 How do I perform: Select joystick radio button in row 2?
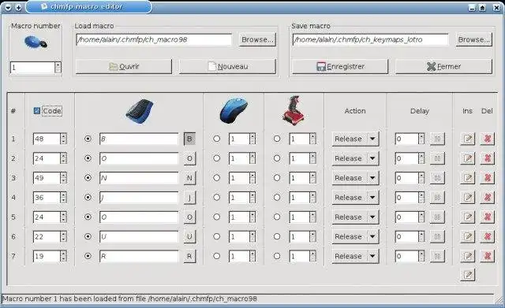click(277, 158)
